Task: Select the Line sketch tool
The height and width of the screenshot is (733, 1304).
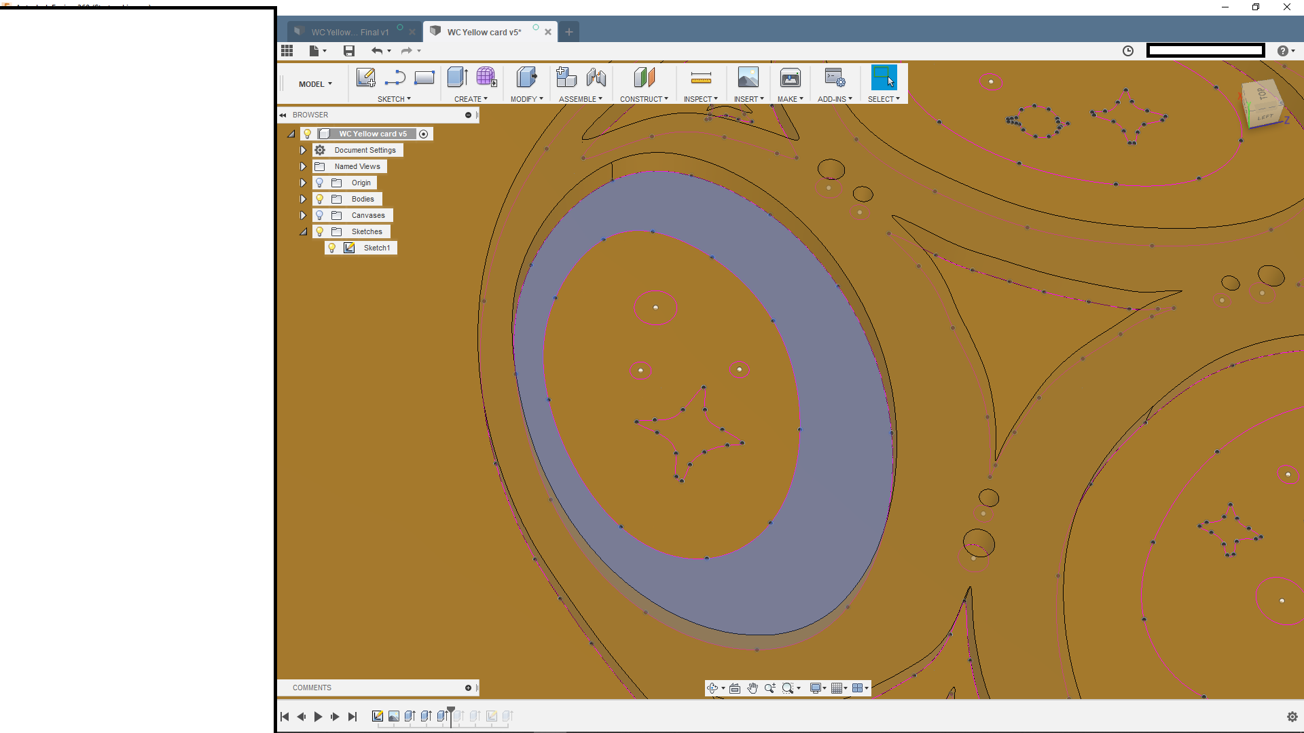Action: click(x=395, y=78)
